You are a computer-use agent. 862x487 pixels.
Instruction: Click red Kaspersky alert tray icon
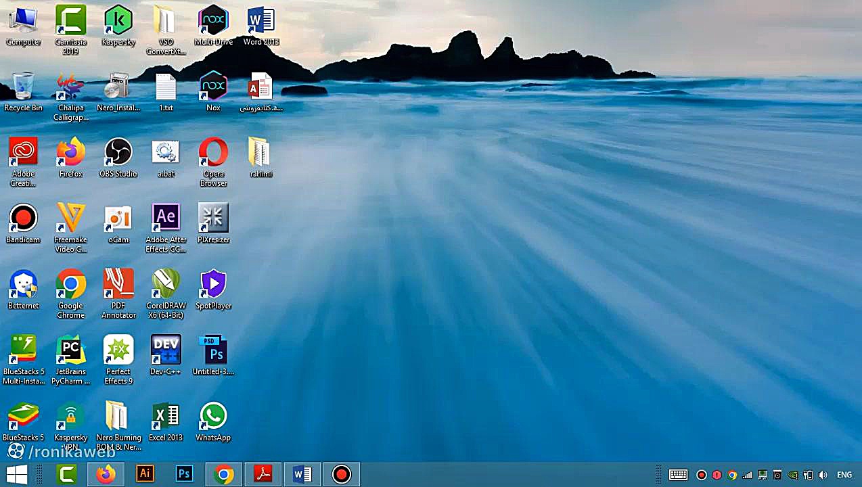[x=717, y=475]
